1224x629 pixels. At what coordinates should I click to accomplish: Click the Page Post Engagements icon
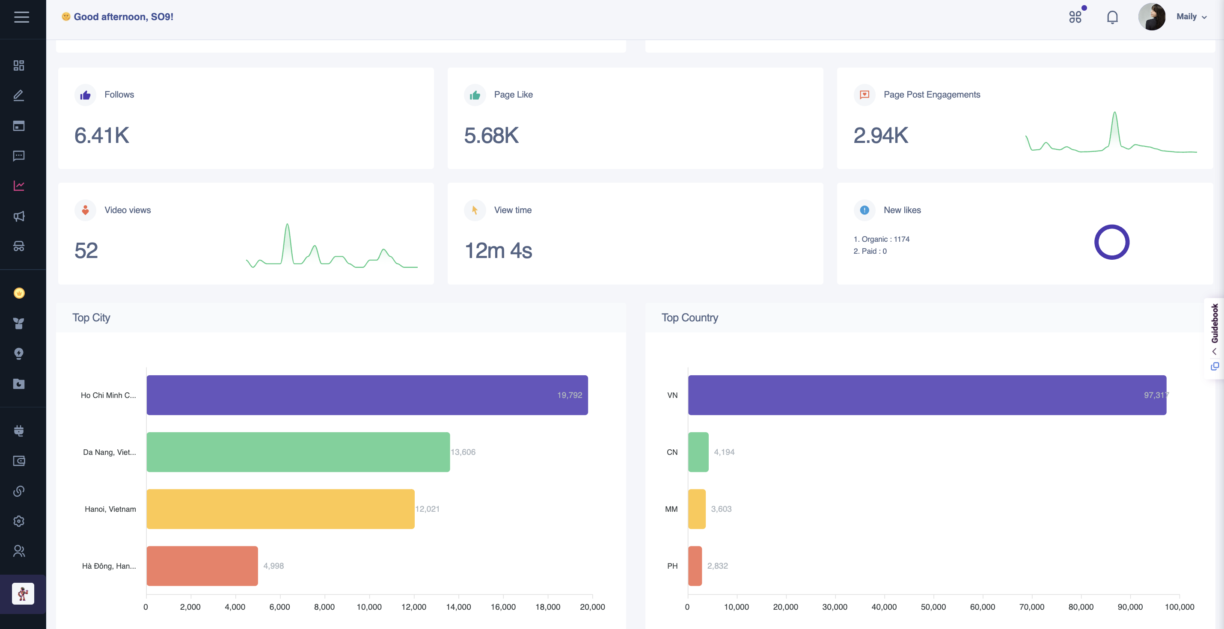coord(865,95)
